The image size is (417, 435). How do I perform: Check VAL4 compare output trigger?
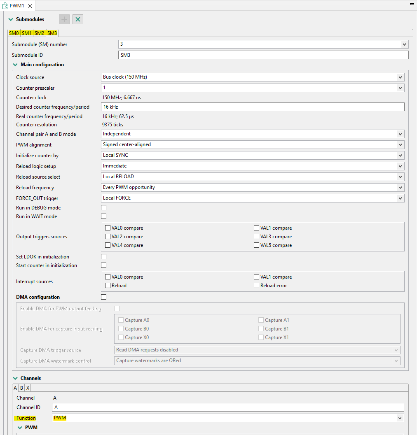pyautogui.click(x=108, y=245)
